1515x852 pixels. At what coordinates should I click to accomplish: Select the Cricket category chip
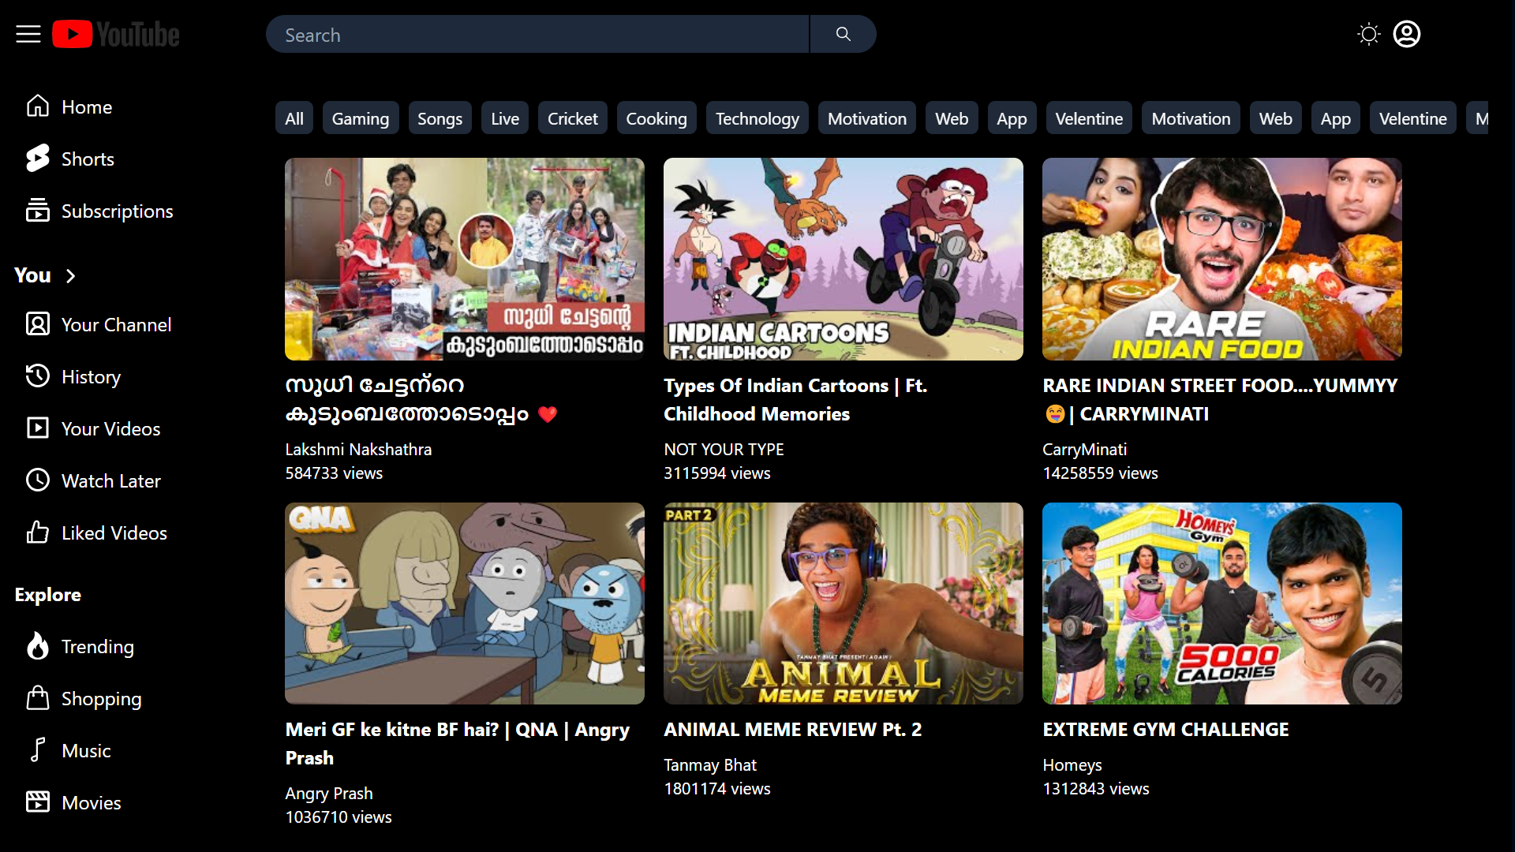[572, 118]
